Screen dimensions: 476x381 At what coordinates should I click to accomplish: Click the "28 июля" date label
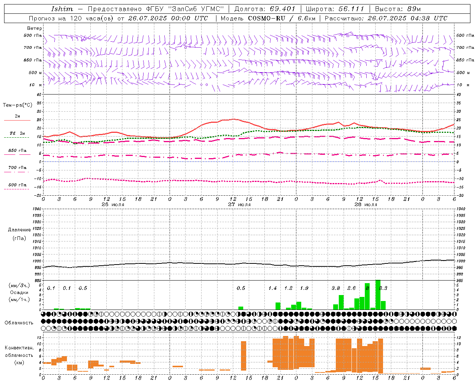point(366,205)
